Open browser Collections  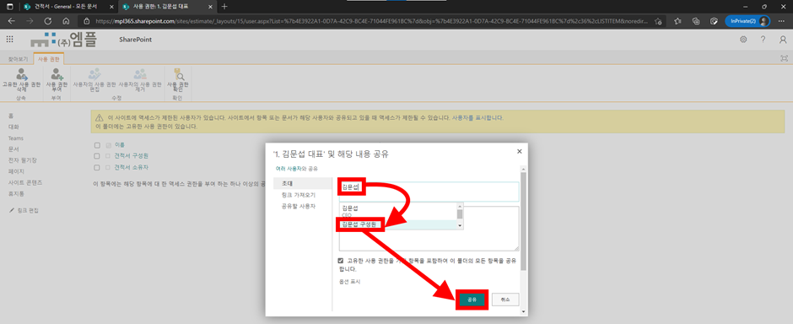coord(696,21)
